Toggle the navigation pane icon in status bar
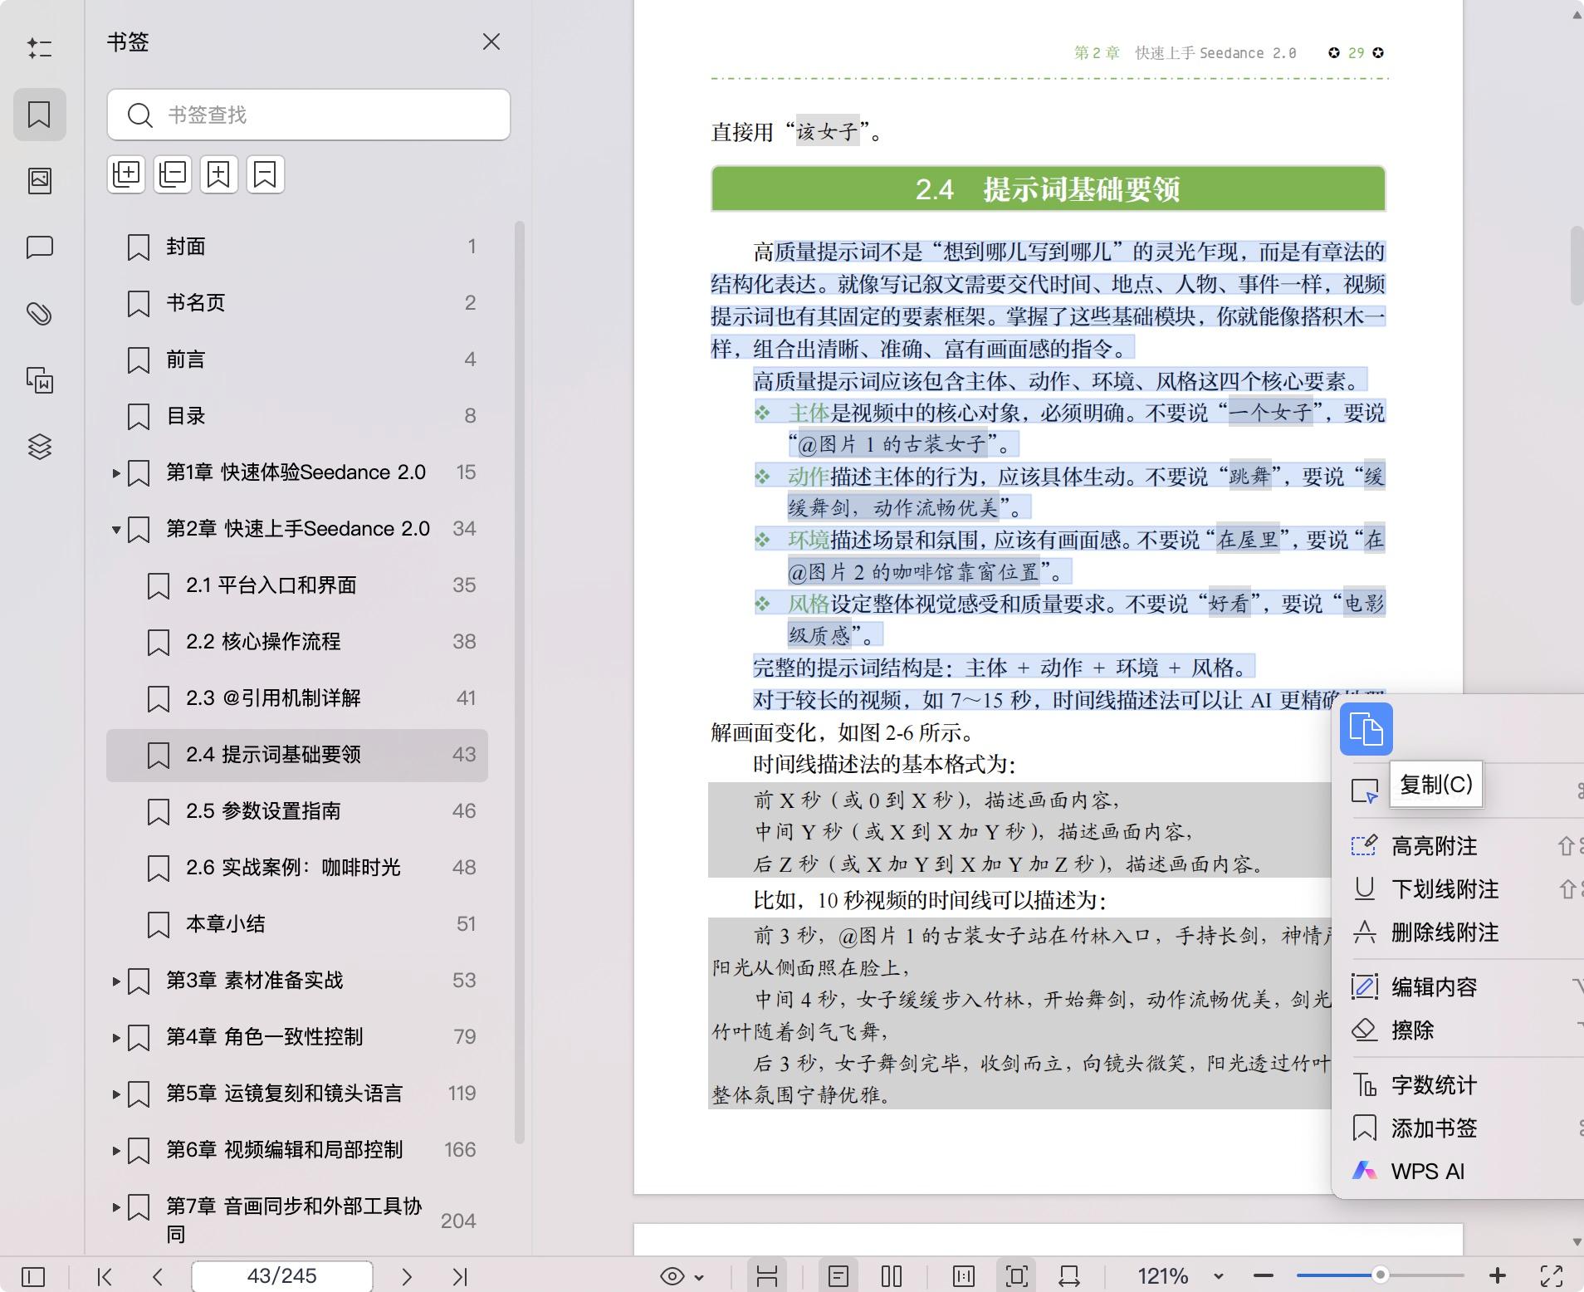1584x1292 pixels. pos(33,1276)
